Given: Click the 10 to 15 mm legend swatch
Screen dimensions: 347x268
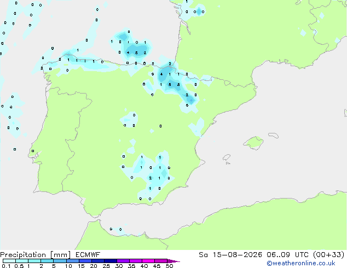Looking at the screenshot, I should pyautogui.click(x=72, y=261).
